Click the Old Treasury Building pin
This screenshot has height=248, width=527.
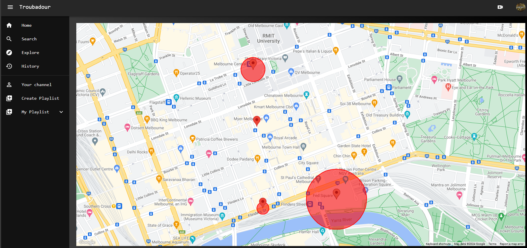407,114
